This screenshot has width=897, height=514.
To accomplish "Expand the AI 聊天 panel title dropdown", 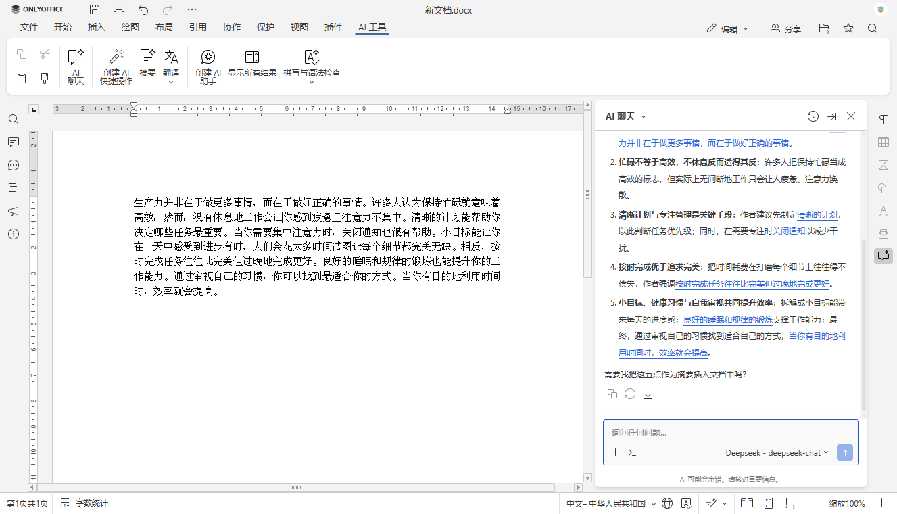I will pos(643,116).
